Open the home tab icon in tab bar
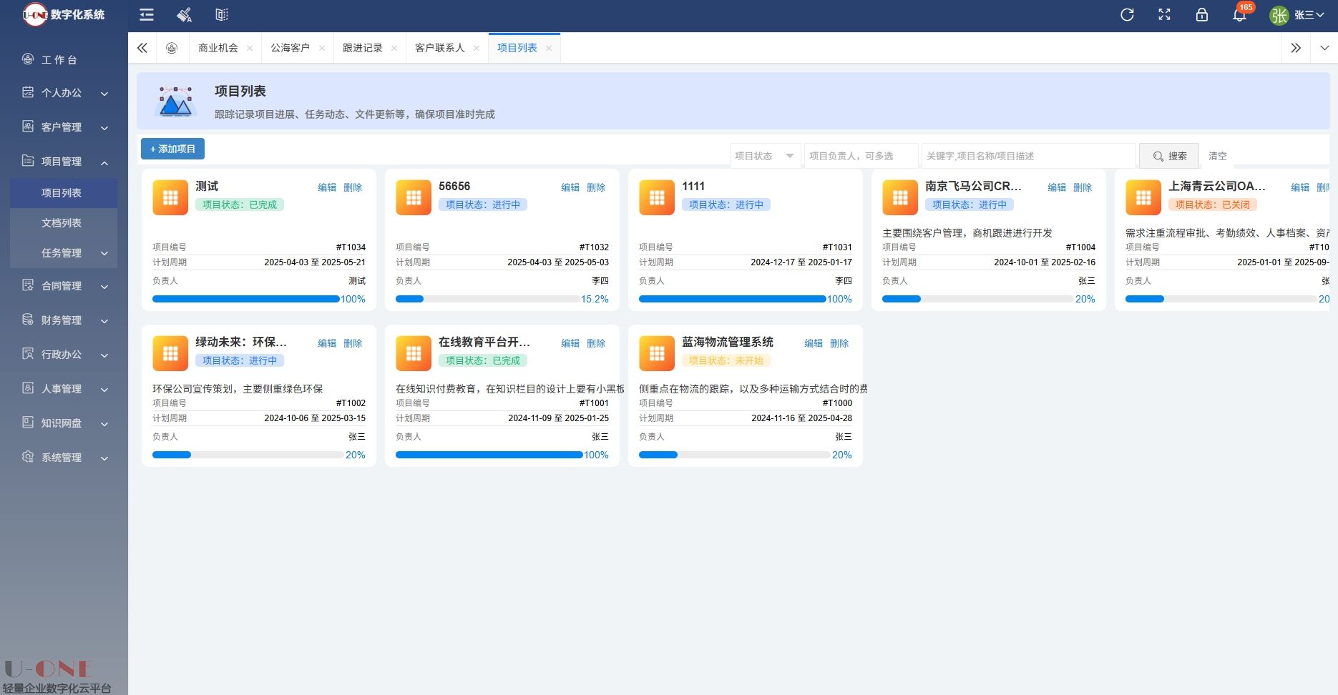Image resolution: width=1338 pixels, height=695 pixels. tap(172, 48)
